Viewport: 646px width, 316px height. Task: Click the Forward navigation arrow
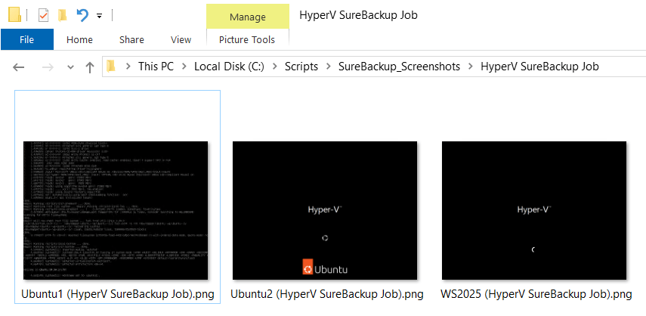click(x=46, y=67)
